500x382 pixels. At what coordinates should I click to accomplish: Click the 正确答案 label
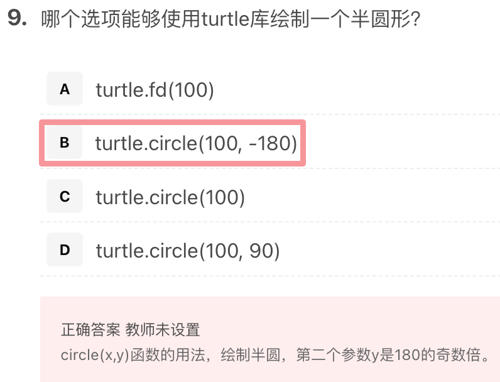(x=90, y=329)
